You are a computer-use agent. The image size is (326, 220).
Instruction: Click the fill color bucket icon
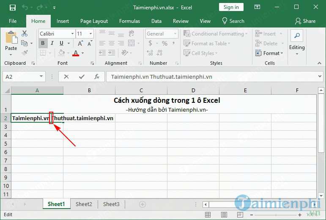62,52
